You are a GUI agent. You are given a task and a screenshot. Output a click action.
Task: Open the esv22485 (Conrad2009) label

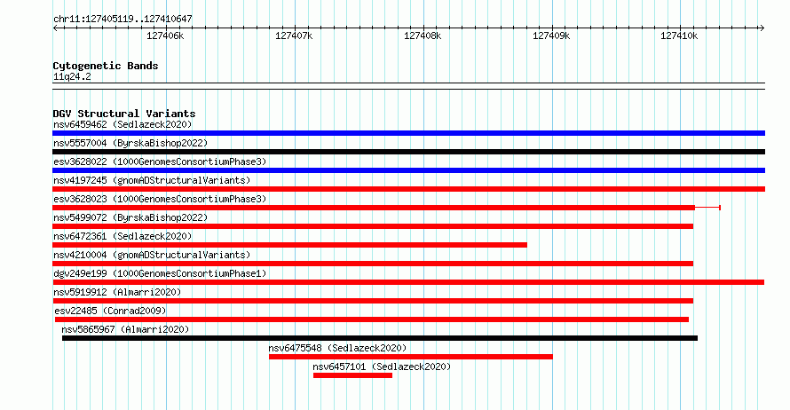click(x=110, y=311)
